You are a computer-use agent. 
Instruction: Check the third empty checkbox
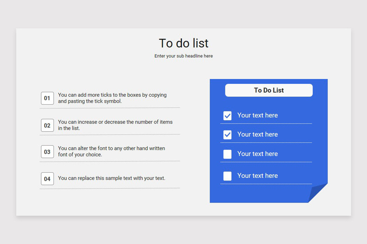point(227,154)
